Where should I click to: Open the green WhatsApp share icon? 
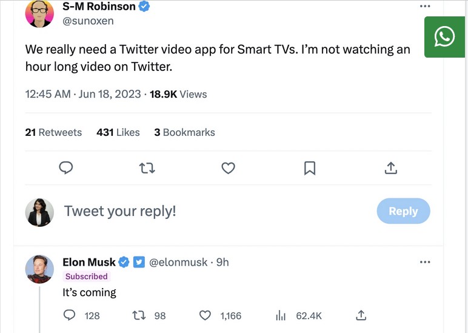(x=444, y=37)
